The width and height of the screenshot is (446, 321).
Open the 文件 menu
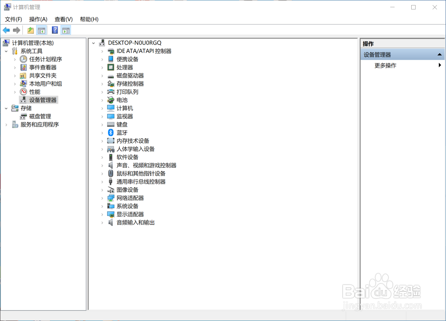13,19
